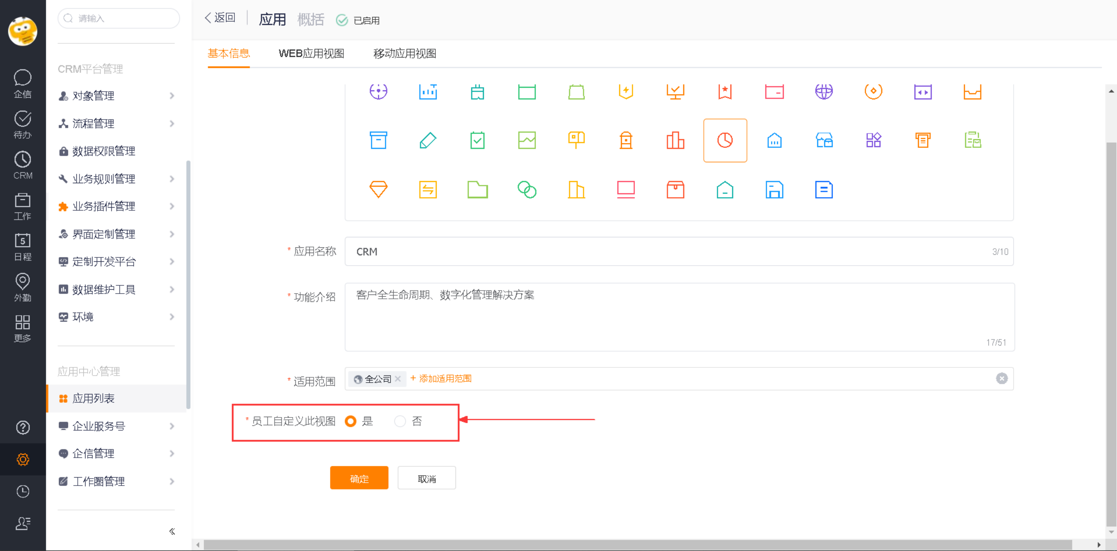Open the CRM icon in left rail
This screenshot has height=551, width=1117.
[x=23, y=165]
